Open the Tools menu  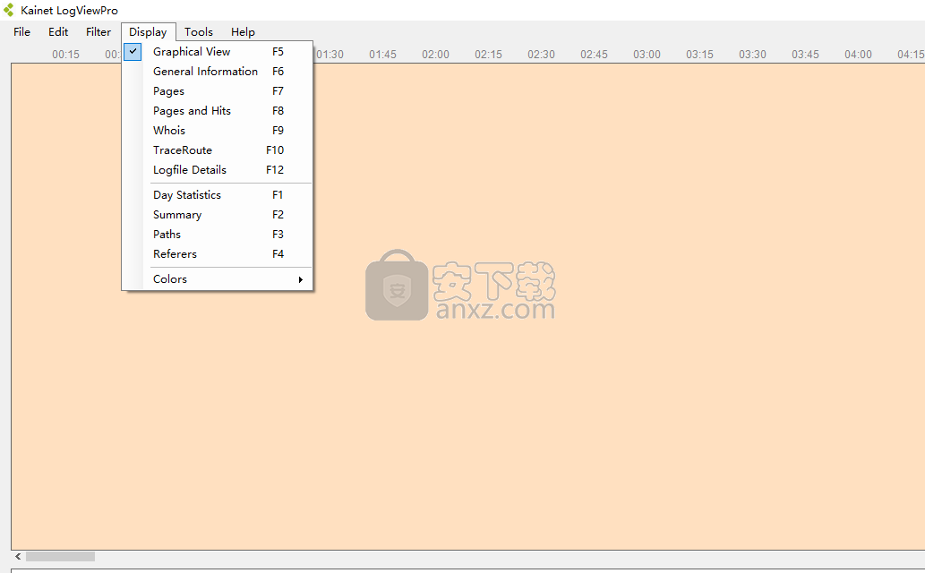pyautogui.click(x=198, y=32)
